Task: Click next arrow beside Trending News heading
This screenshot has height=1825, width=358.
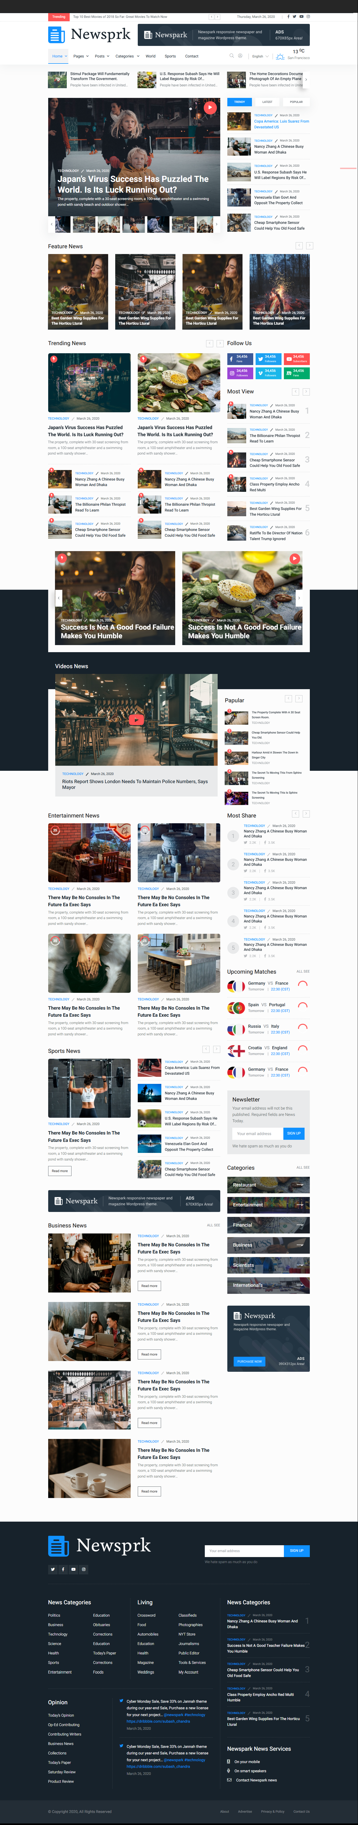Action: click(220, 343)
